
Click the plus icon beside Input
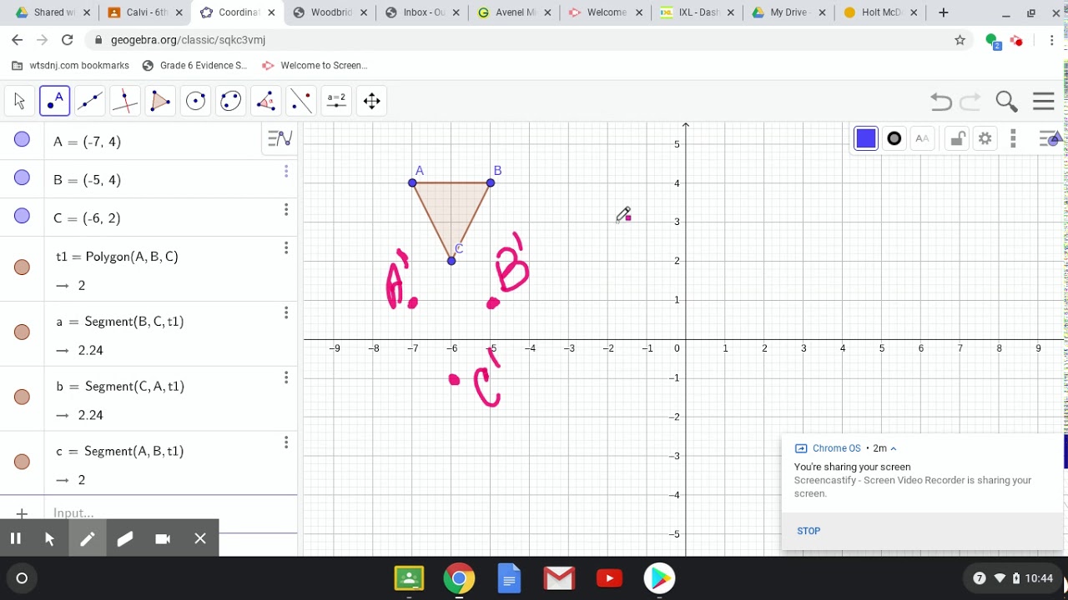coord(23,513)
